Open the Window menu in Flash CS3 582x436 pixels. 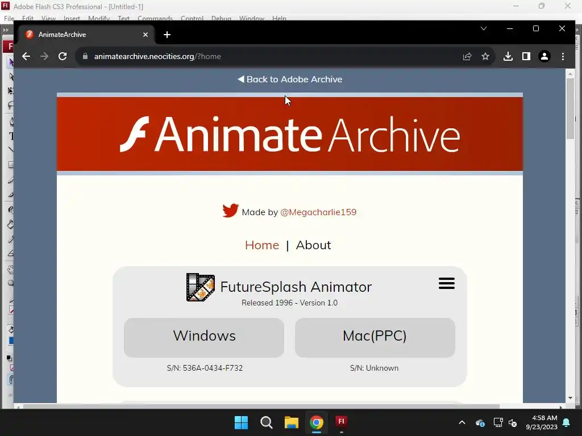pyautogui.click(x=252, y=18)
